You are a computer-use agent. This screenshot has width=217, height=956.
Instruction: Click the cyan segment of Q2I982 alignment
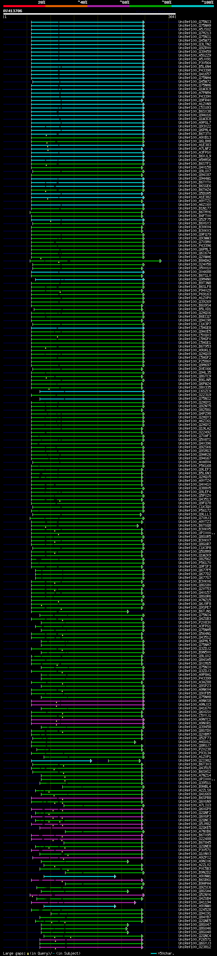(62, 761)
